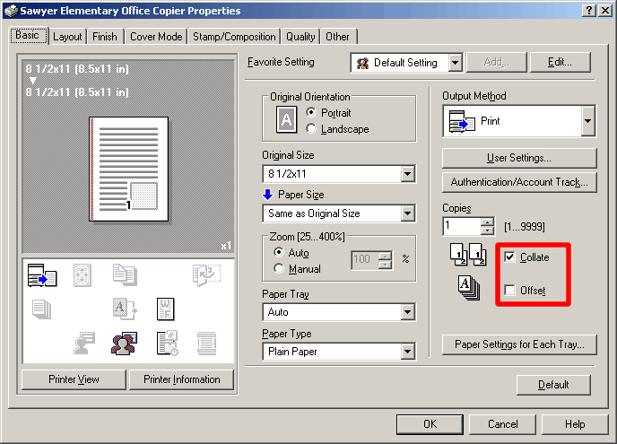Viewport: 617px width, 444px height.
Task: Open the Original Size dropdown
Action: pyautogui.click(x=408, y=174)
